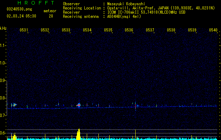Click observer name Masayuki Kobayashi
221x140 pixels.
126,4
